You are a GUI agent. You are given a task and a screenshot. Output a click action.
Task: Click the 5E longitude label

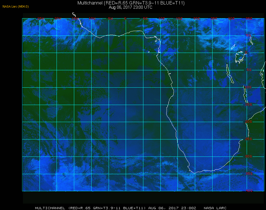145,18
